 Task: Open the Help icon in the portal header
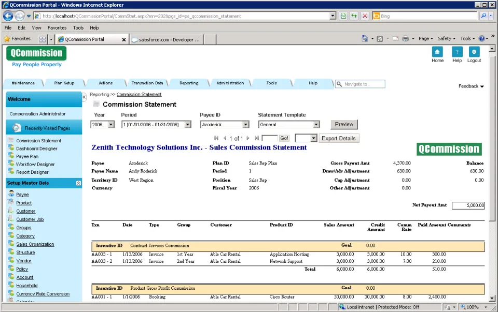click(457, 52)
